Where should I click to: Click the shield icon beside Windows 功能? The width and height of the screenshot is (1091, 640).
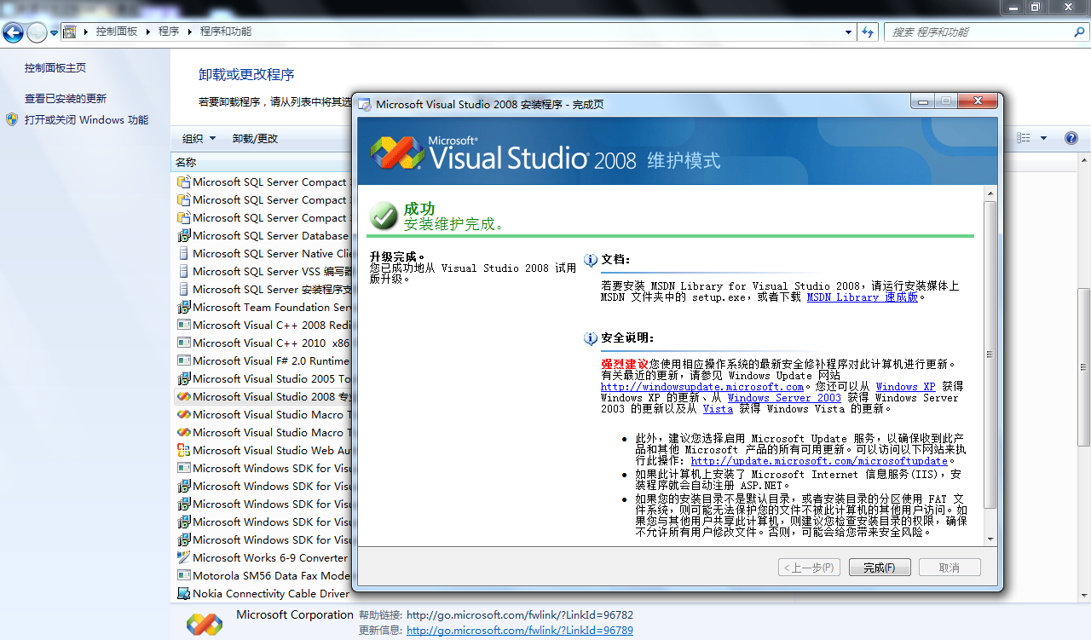pyautogui.click(x=12, y=119)
